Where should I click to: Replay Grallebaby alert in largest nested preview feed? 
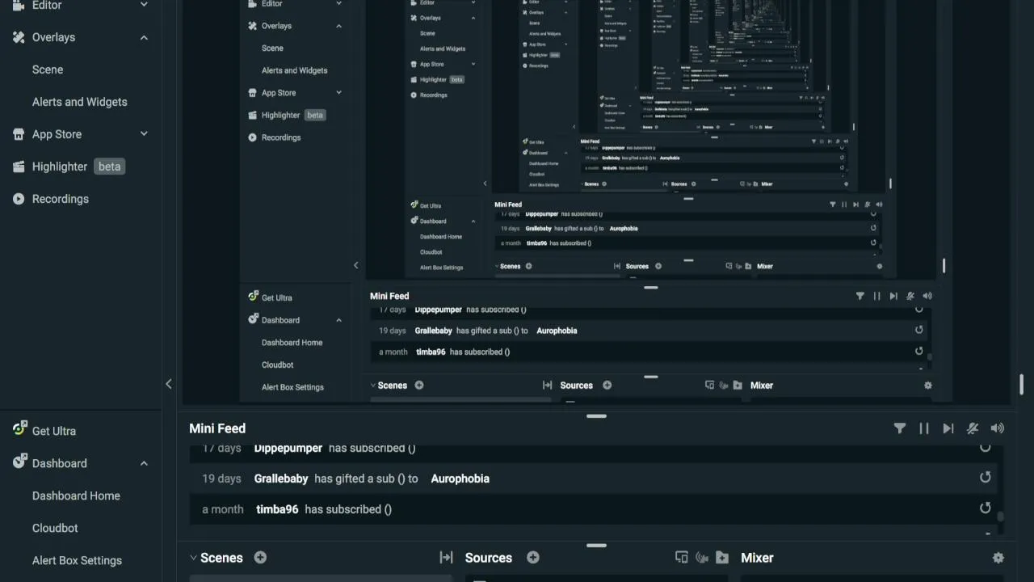pyautogui.click(x=918, y=330)
